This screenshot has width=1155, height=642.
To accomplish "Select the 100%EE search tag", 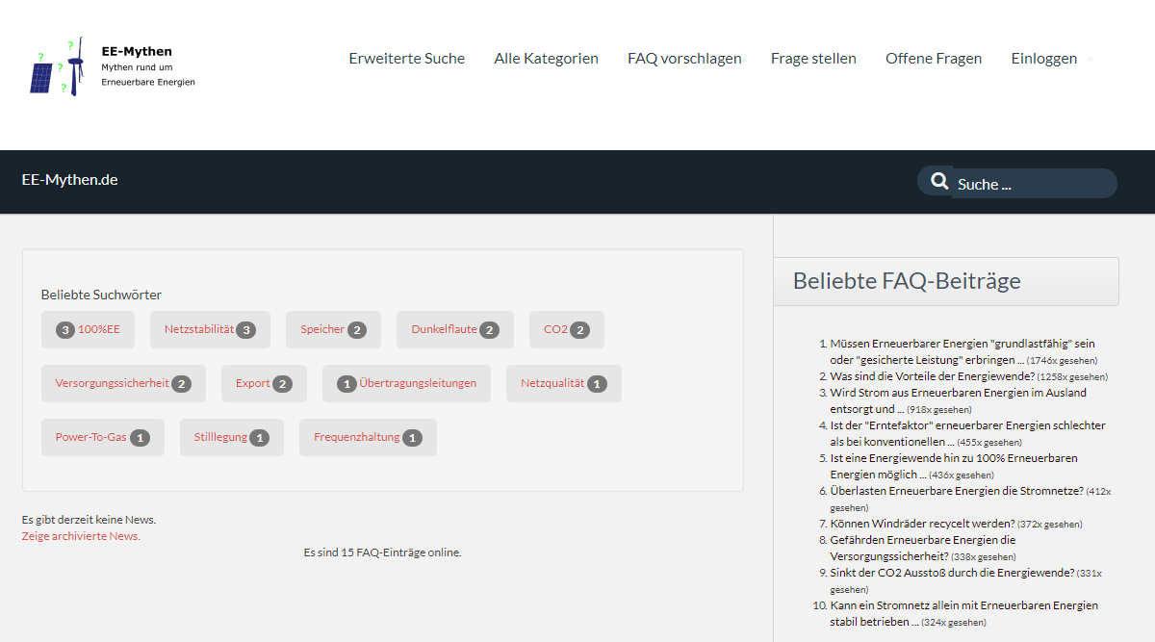I will click(89, 329).
